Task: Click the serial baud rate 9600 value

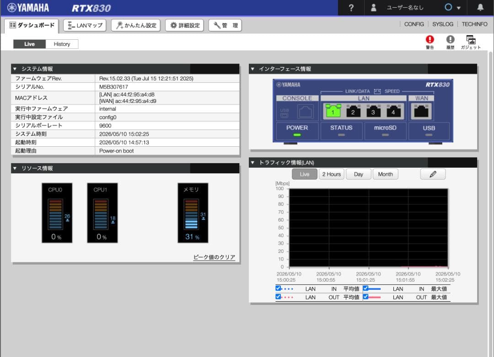Action: [x=105, y=125]
